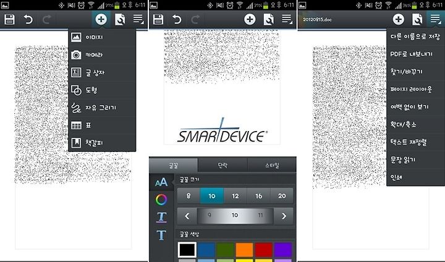
Task: Tap the gallery notification icon on the insert-menu screen
Action: tap(5, 5)
